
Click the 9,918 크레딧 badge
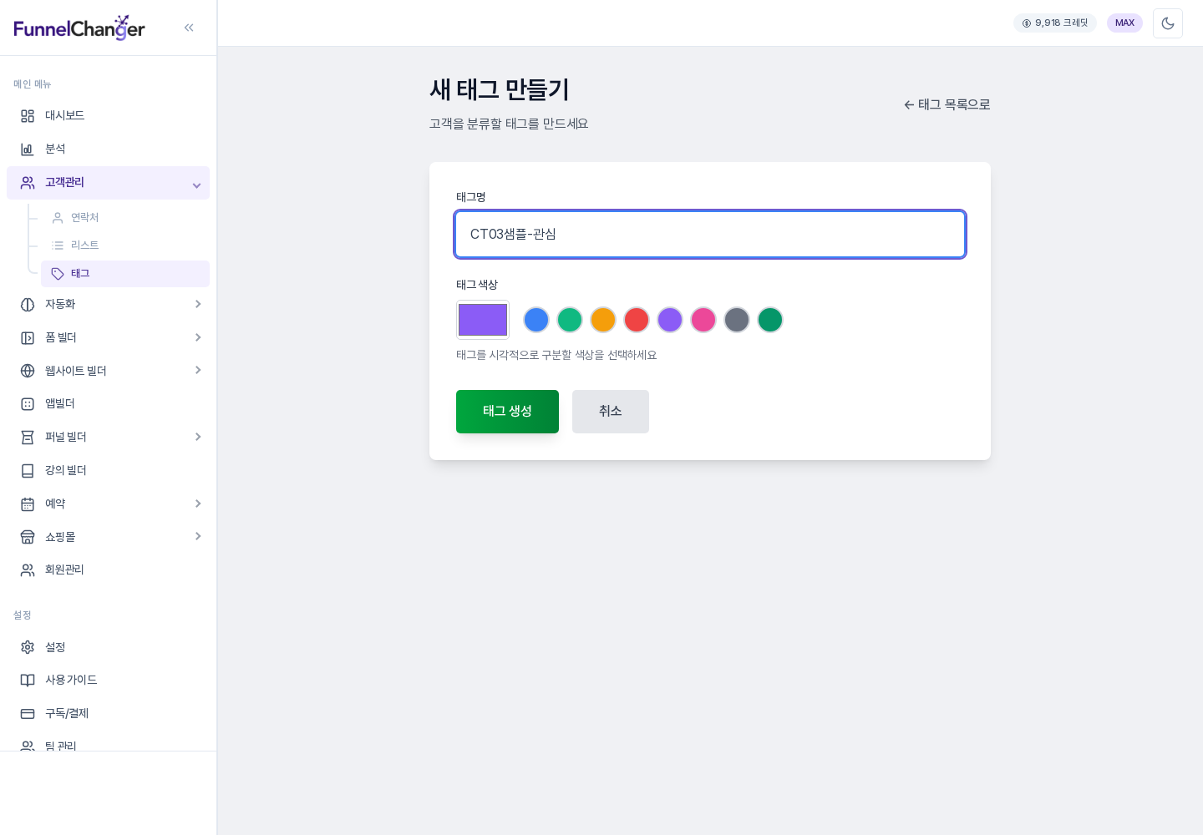tap(1055, 23)
